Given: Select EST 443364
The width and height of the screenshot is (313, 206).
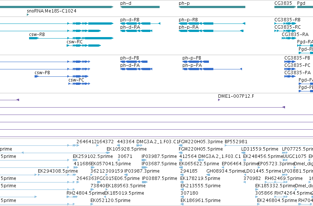Looking at the screenshot, I should coord(126,142).
